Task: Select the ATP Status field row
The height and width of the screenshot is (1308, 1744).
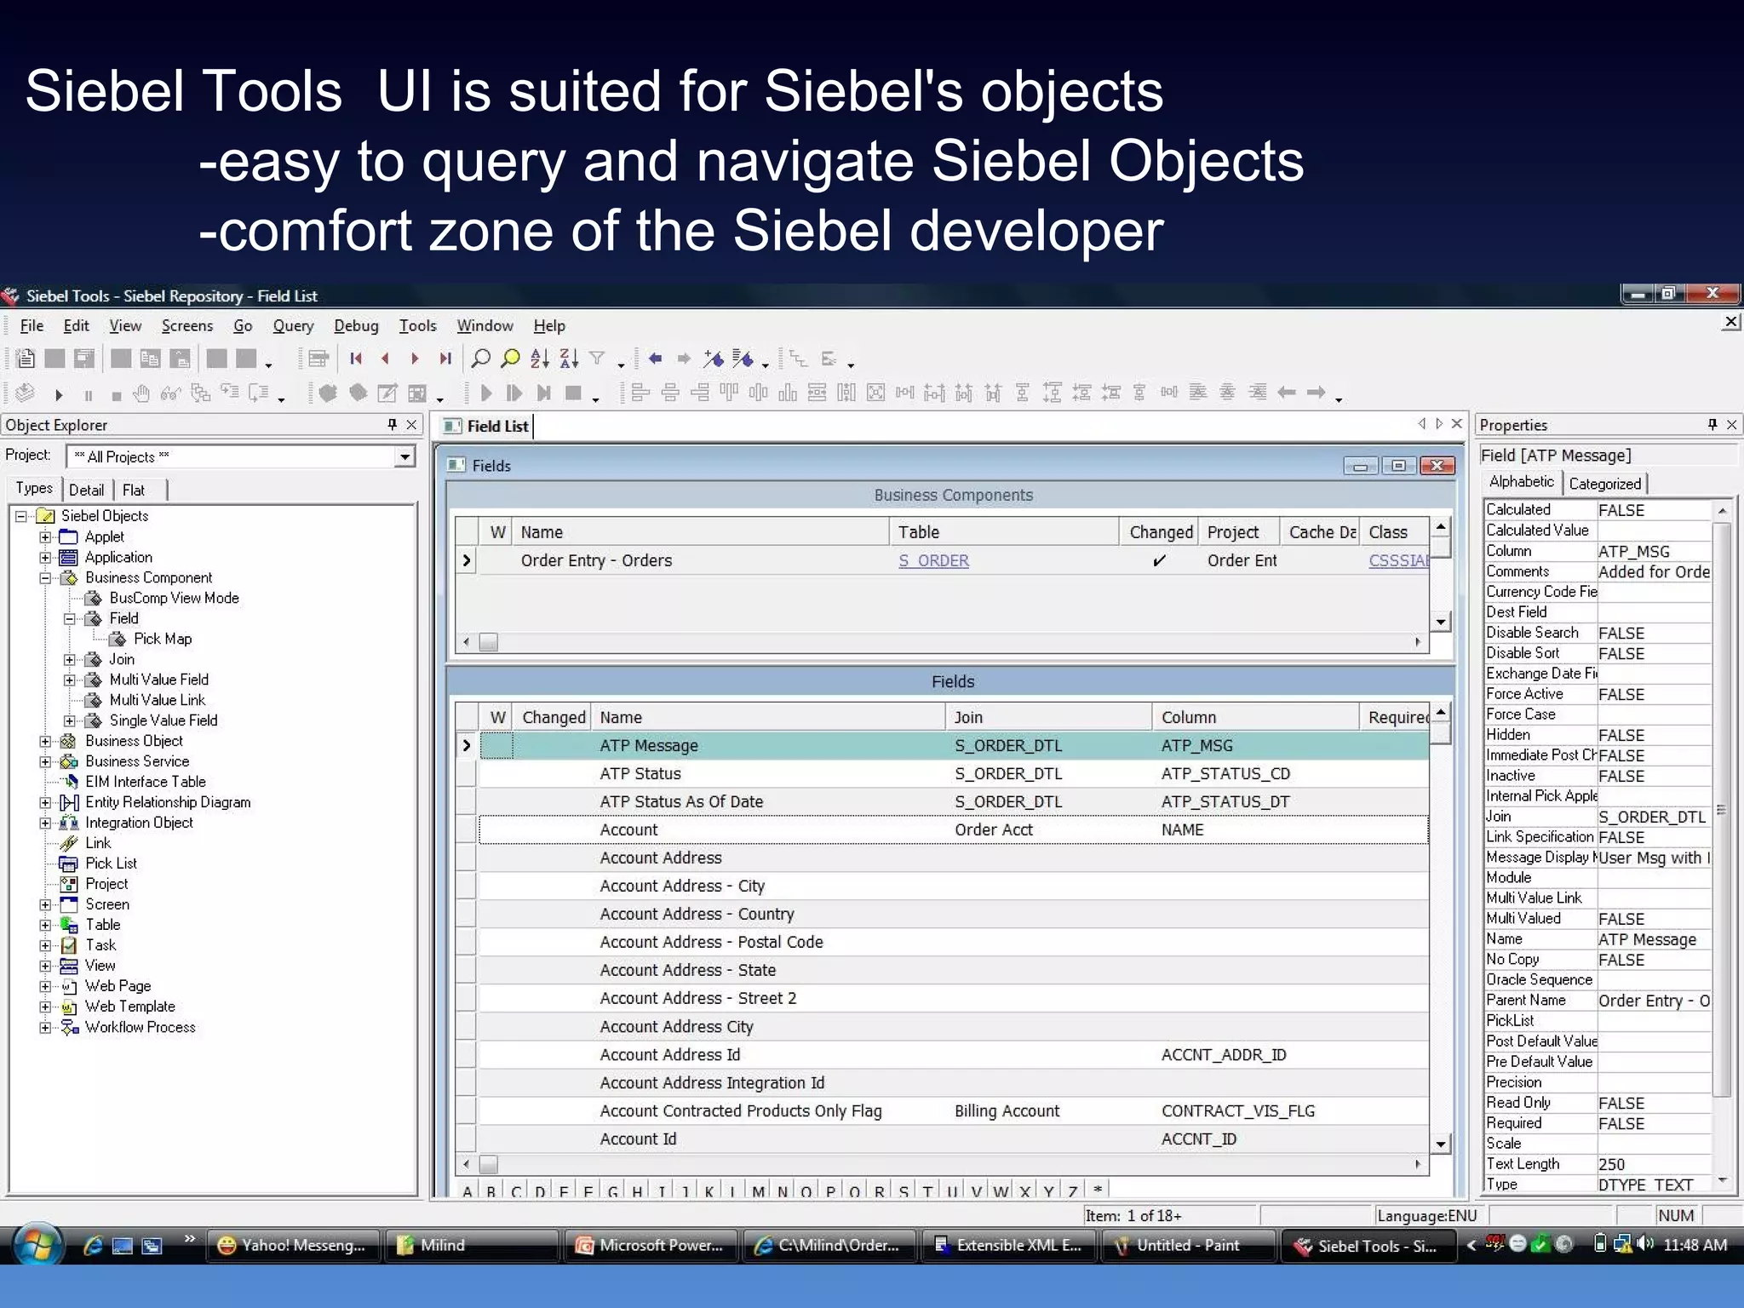Action: (x=954, y=773)
